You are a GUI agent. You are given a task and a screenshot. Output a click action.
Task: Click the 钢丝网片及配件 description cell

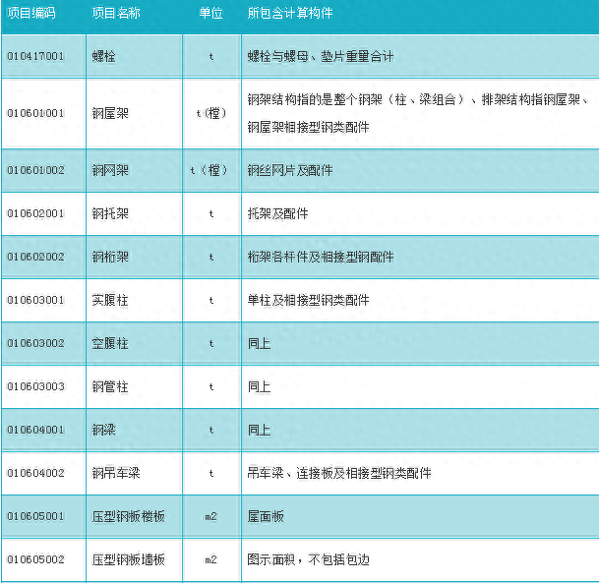click(x=290, y=170)
